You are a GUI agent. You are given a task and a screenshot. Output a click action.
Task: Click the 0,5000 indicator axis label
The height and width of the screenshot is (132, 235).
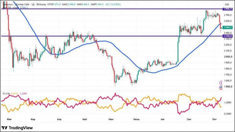point(227,114)
